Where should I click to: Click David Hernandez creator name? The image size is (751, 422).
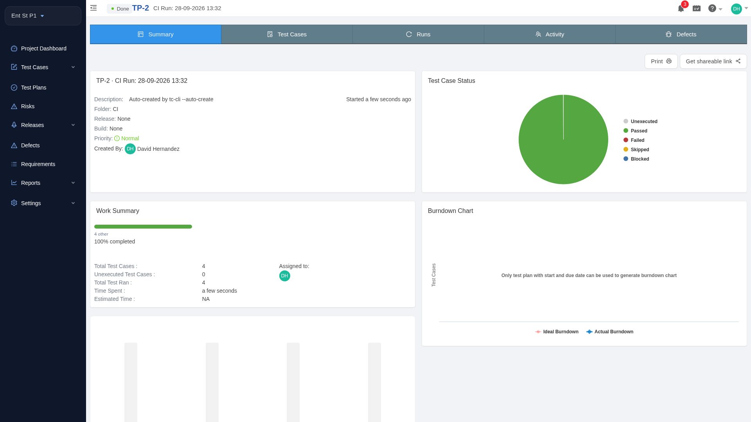(x=158, y=149)
